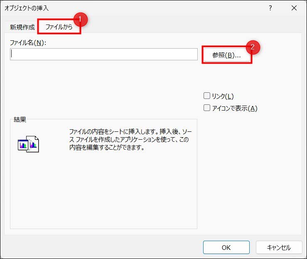
Task: Click the オブジェクトの挿入 title bar text
Action: (x=29, y=8)
